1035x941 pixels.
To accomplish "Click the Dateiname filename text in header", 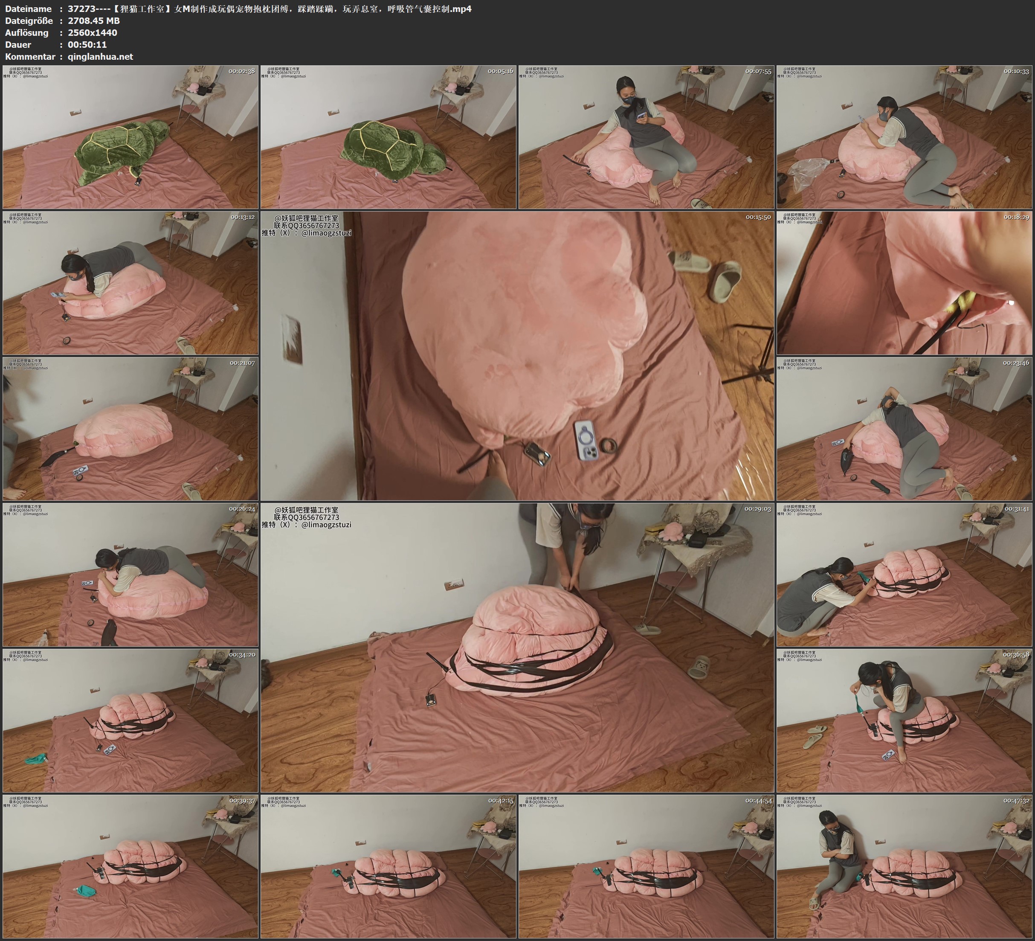I will click(x=269, y=9).
